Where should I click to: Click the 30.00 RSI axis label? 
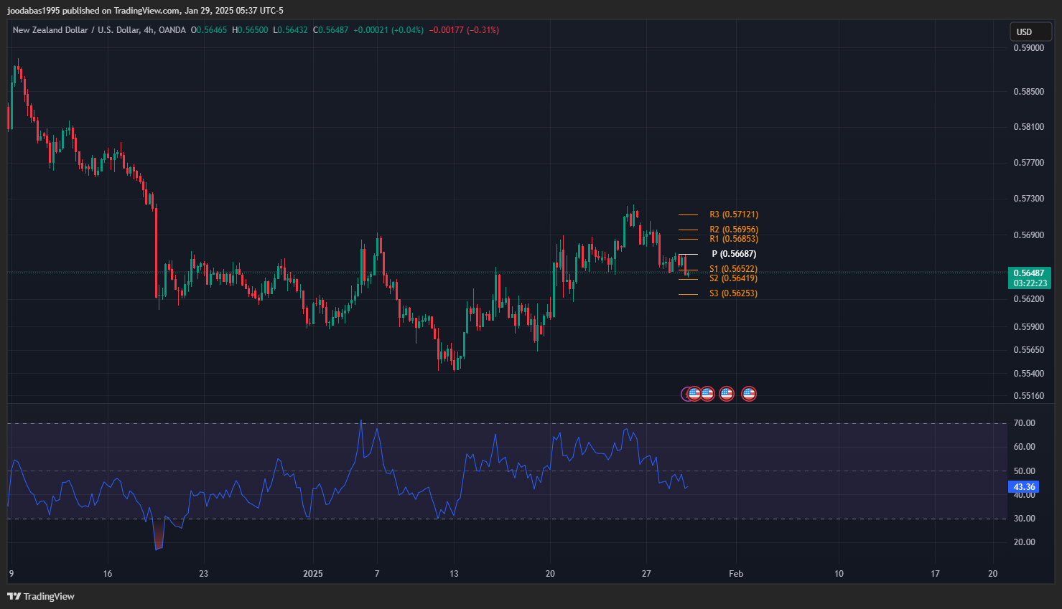(1025, 519)
